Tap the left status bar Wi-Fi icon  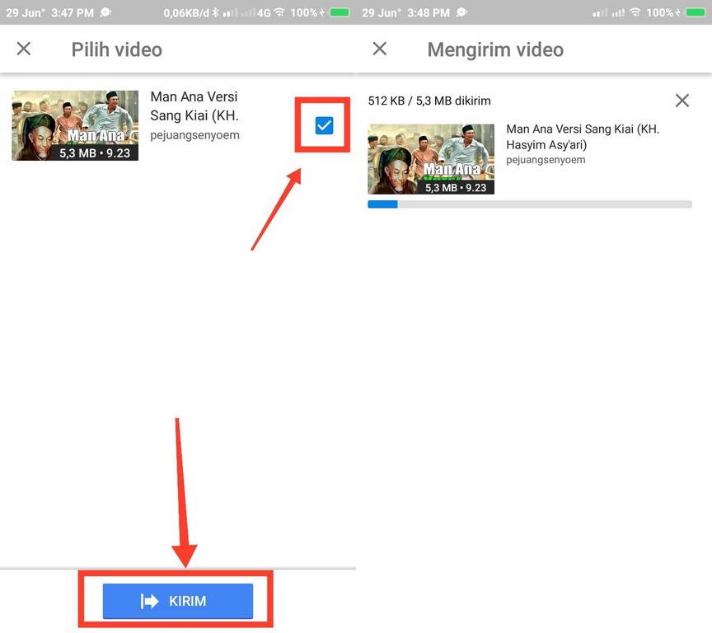point(279,12)
